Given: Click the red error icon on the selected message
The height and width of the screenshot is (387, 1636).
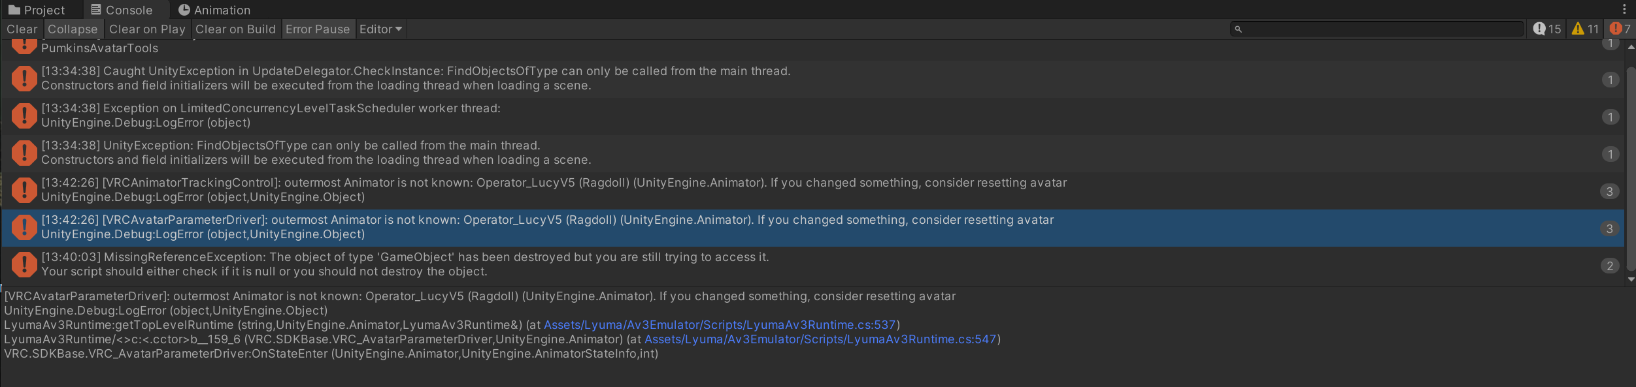Looking at the screenshot, I should pos(24,227).
